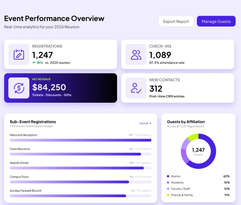The height and width of the screenshot is (205, 241).
Task: Click the Campus Tours progress bar
Action: pyautogui.click(x=80, y=182)
